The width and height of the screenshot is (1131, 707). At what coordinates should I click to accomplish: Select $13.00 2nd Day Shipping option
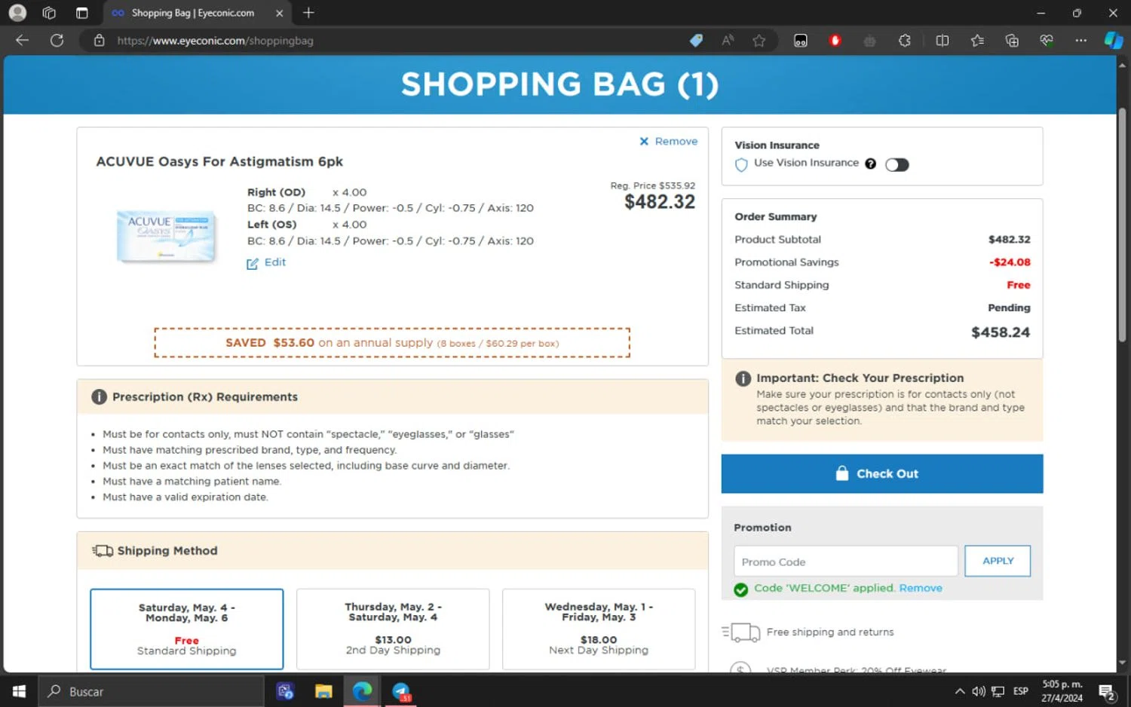click(x=393, y=629)
